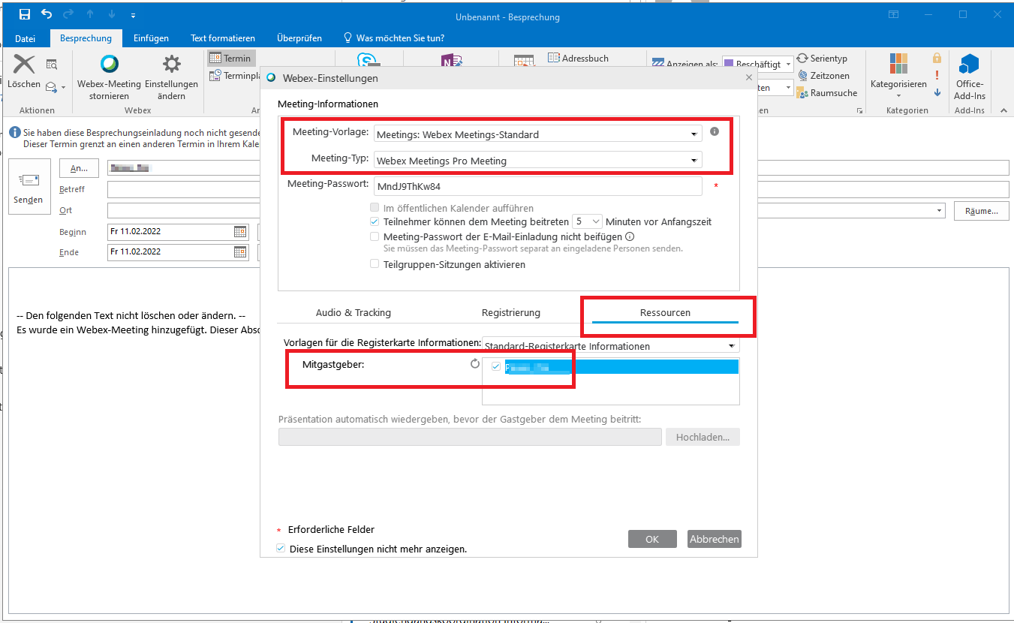The width and height of the screenshot is (1014, 623).
Task: Open the Beginn date calendar picker
Action: tap(240, 231)
